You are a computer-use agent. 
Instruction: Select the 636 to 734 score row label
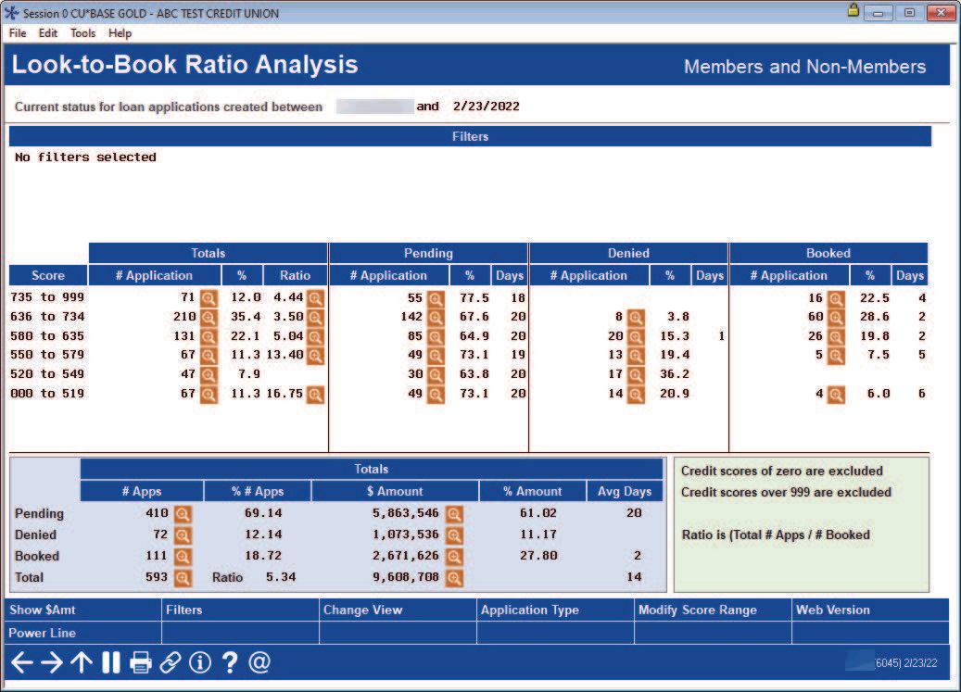(x=47, y=317)
